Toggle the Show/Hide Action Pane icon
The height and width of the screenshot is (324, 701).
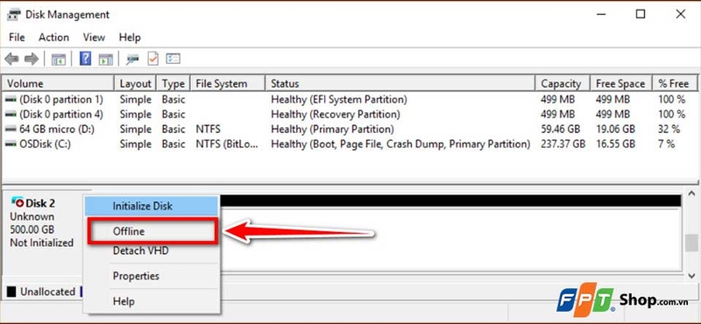(106, 59)
